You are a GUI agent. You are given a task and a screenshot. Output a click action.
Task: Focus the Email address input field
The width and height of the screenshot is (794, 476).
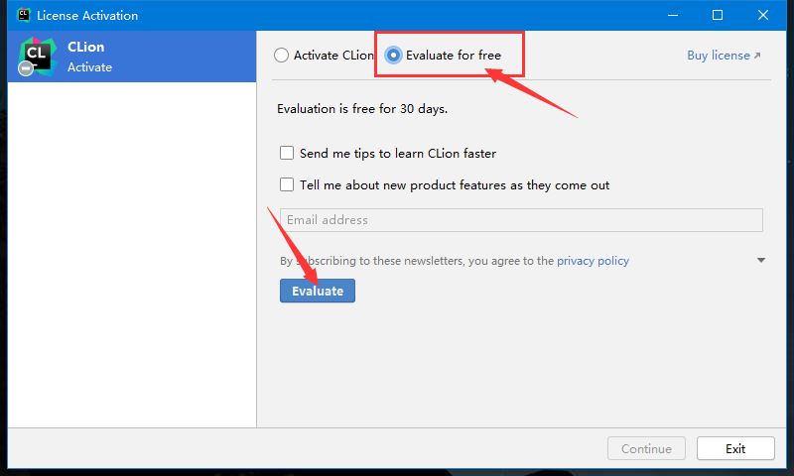coord(521,220)
